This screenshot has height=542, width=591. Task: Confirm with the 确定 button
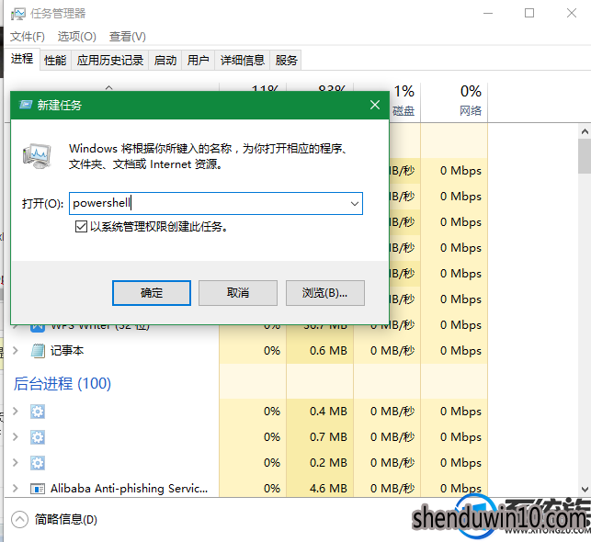152,293
